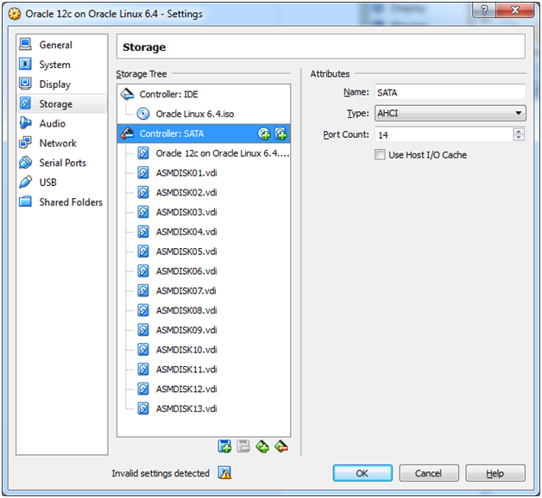Screen dimensions: 542x498
Task: Click the OK button
Action: tap(362, 473)
